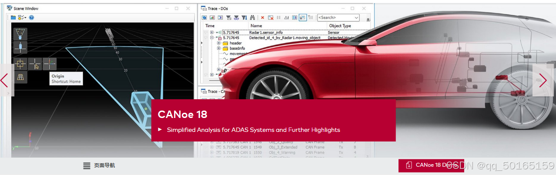
Task: Click the center-on-target crosshair square button
Action: [20, 64]
